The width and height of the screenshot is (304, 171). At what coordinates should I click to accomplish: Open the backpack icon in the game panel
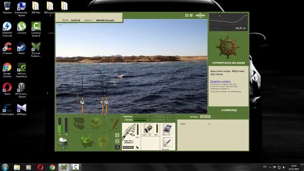pos(96,123)
